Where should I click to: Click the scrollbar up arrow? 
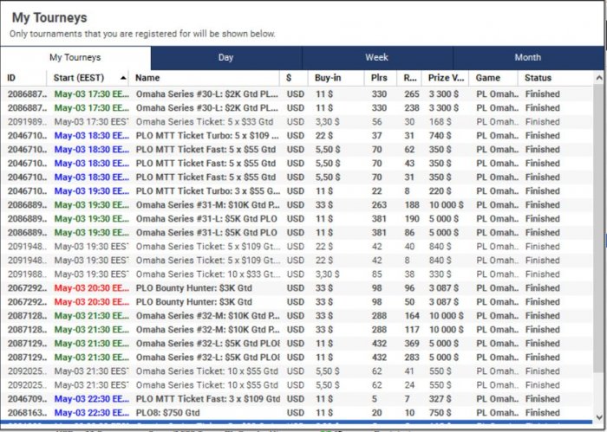tap(599, 78)
